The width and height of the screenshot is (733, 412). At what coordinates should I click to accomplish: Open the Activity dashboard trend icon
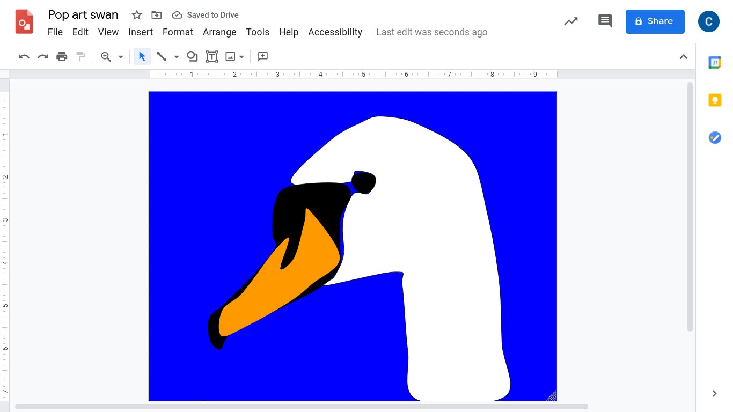pos(571,21)
